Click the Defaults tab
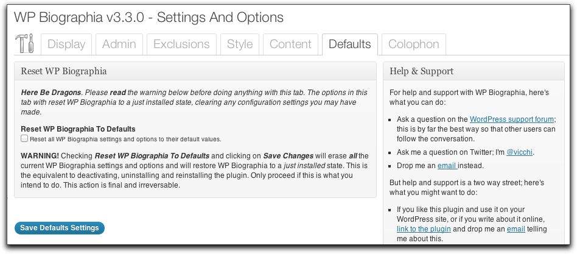 [x=349, y=44]
